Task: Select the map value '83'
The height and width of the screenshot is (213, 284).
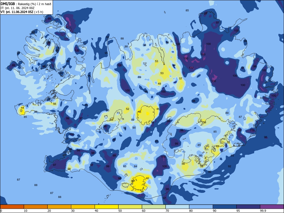Action: coord(125,166)
